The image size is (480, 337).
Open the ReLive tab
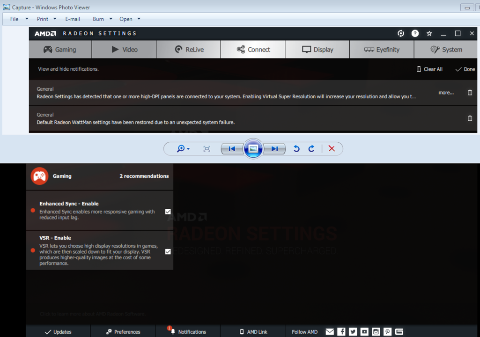tap(189, 50)
